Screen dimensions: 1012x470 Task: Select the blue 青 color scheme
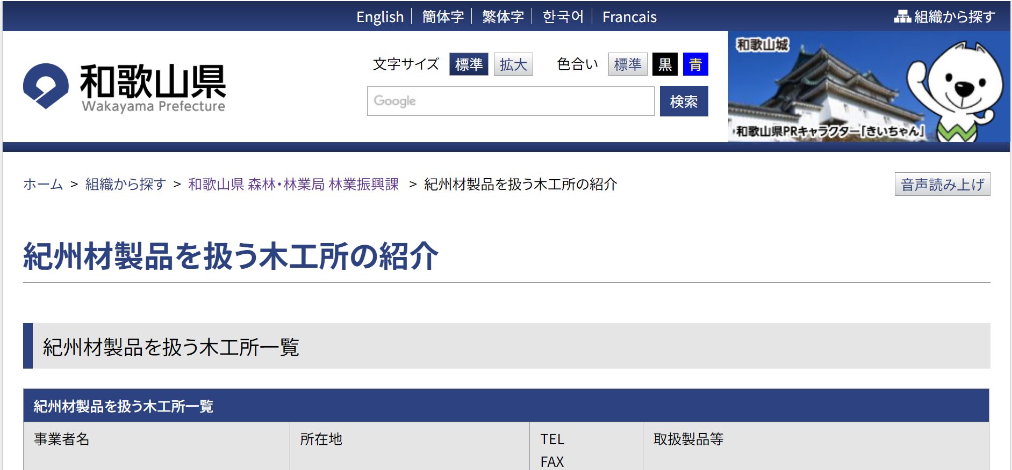[695, 64]
